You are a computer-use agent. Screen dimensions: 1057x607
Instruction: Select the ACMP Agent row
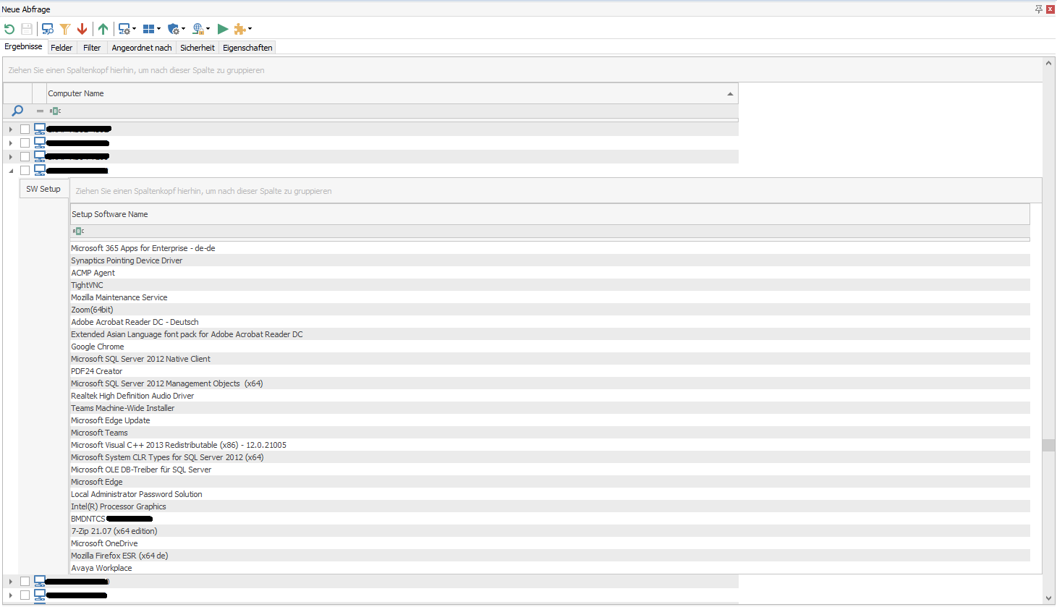tap(550, 273)
